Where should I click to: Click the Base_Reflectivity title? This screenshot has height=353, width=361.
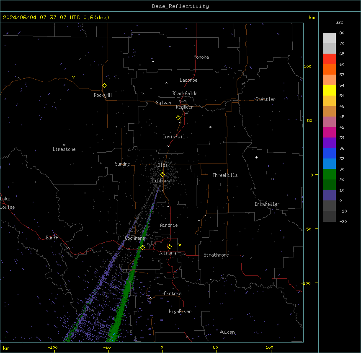point(180,6)
